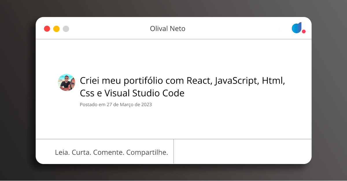The width and height of the screenshot is (347, 181).
Task: Click the pink dot beside the logo
Action: click(x=304, y=31)
